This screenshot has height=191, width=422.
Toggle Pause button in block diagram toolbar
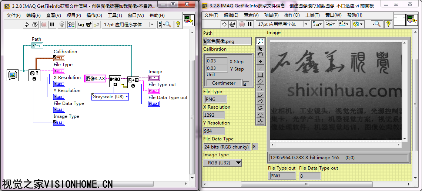52,24
